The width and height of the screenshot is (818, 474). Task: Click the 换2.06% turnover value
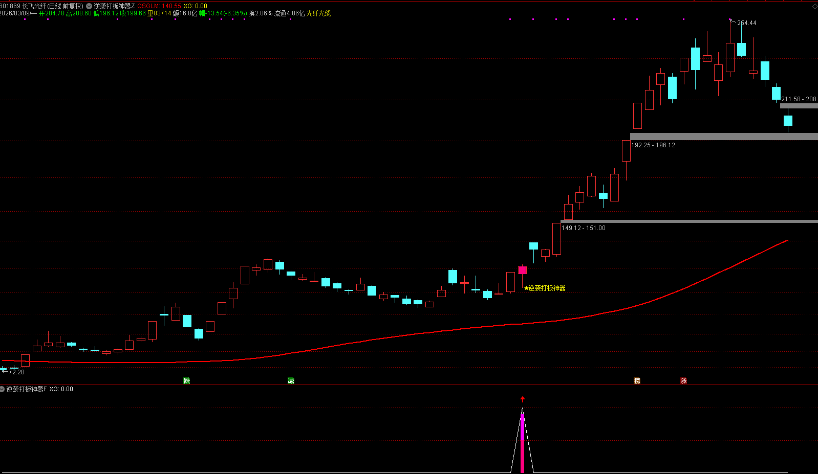[261, 13]
